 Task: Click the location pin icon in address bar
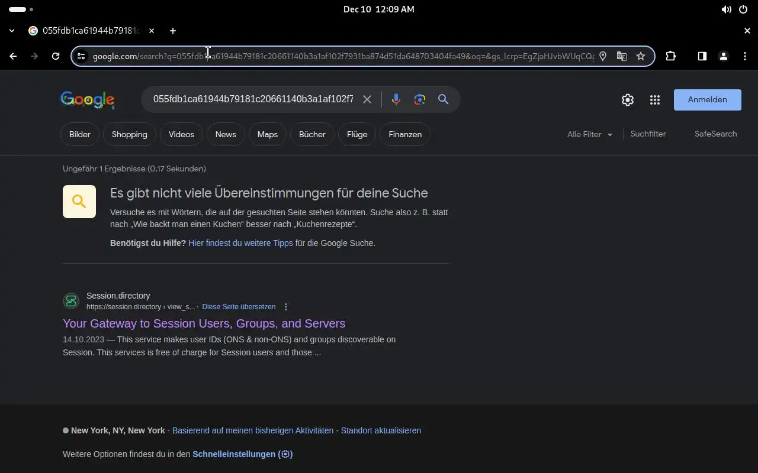click(x=603, y=56)
